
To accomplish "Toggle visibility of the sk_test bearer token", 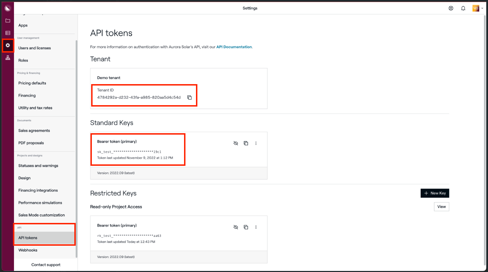I will point(236,143).
